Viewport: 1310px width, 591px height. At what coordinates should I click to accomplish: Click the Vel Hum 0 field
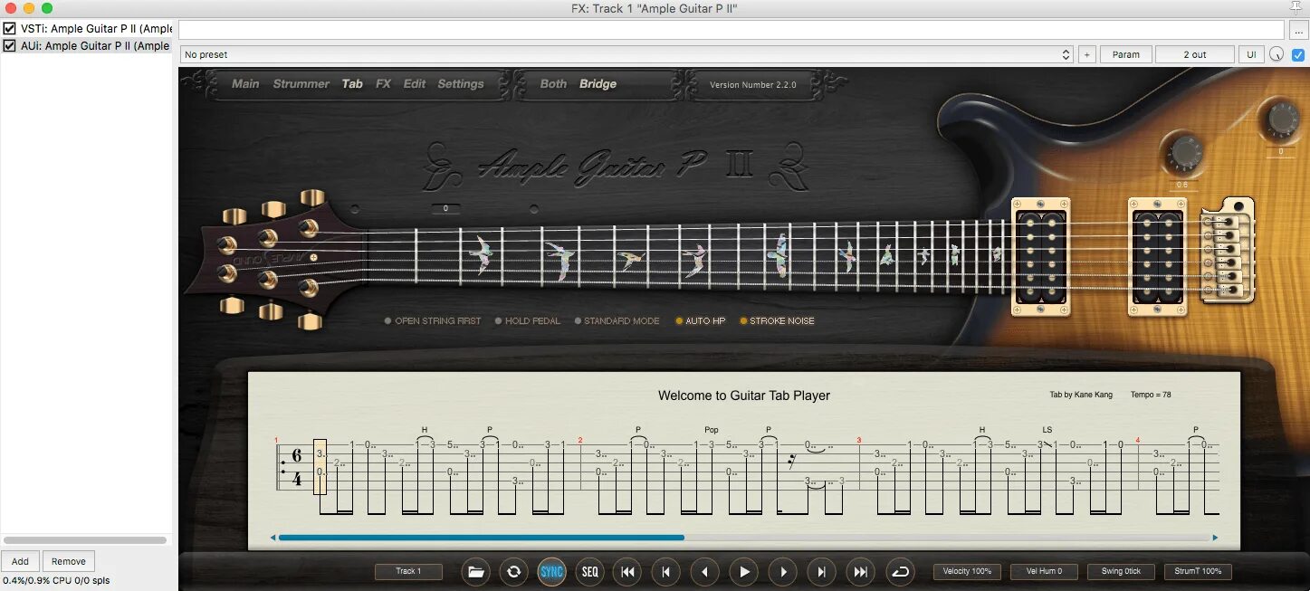(x=1044, y=571)
